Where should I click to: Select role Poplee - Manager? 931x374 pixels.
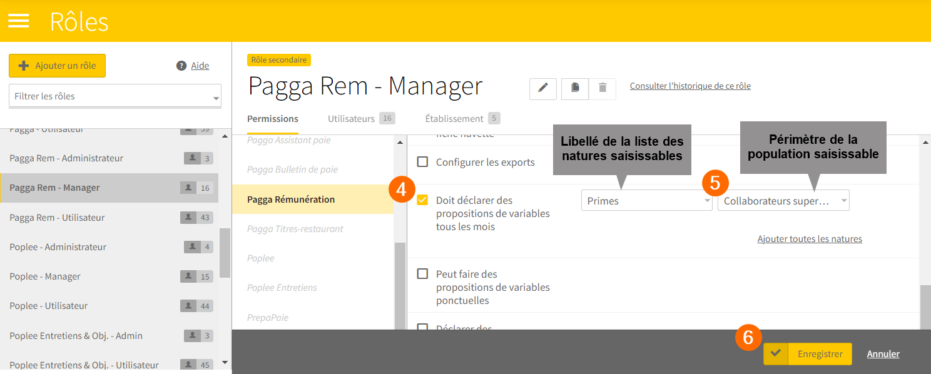pyautogui.click(x=109, y=276)
